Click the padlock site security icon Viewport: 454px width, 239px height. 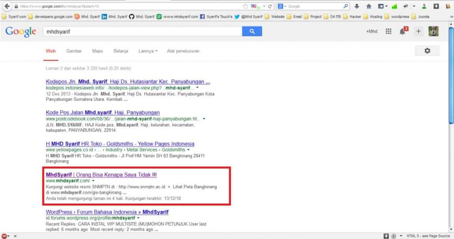click(x=16, y=6)
